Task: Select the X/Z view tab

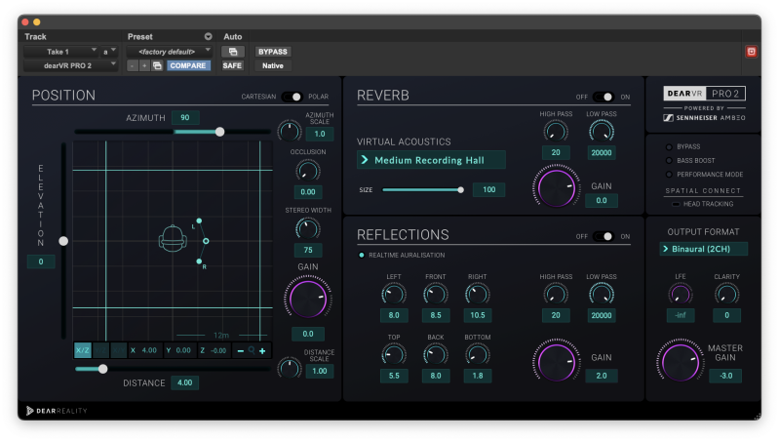Action: (x=83, y=350)
